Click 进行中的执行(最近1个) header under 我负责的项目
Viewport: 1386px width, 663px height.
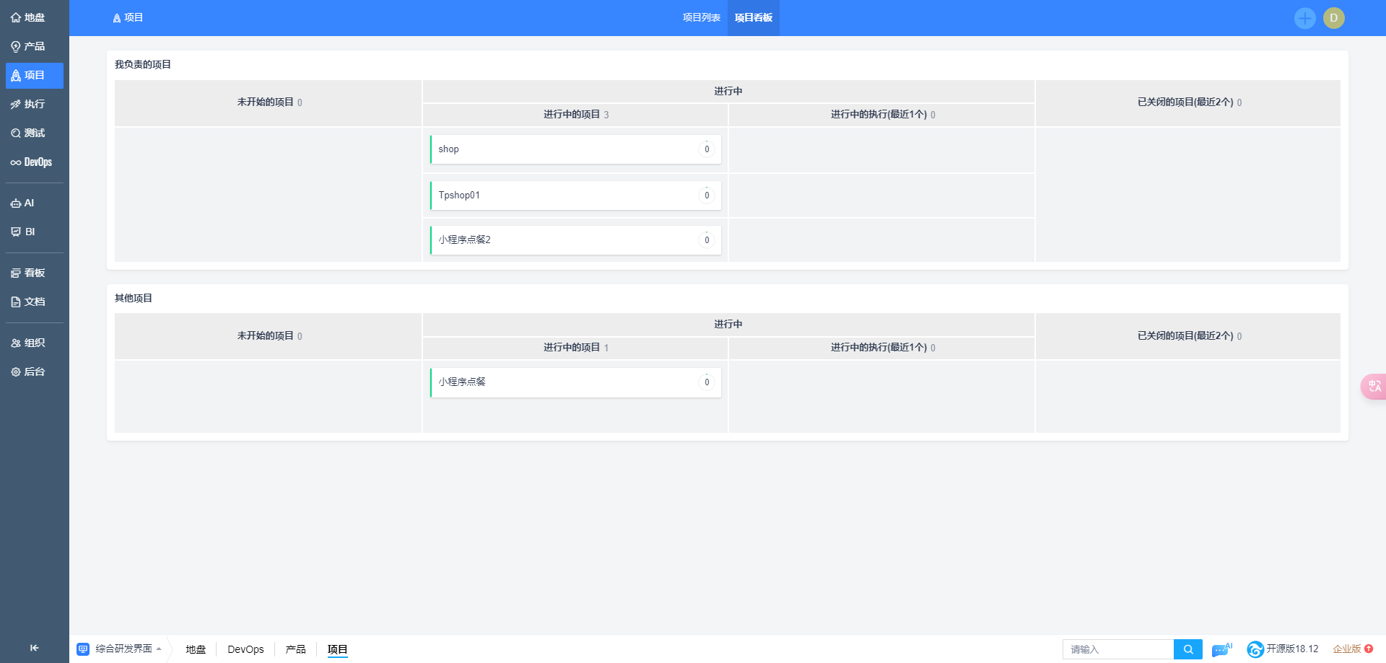(882, 115)
